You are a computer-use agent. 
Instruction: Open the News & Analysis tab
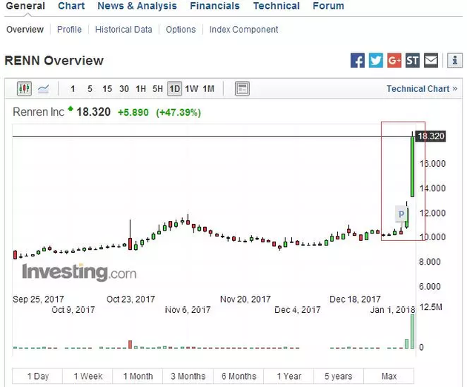point(137,6)
